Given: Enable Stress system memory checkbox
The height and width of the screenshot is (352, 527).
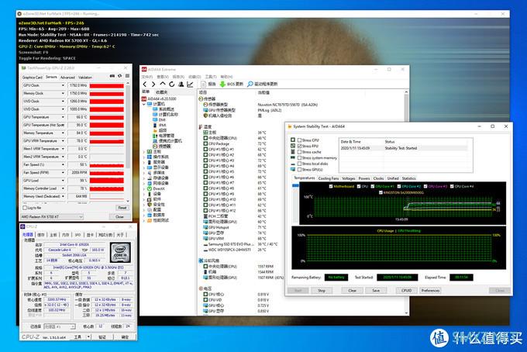Looking at the screenshot, I should (299, 157).
